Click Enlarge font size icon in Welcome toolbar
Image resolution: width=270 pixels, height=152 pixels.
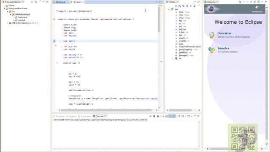255,2
